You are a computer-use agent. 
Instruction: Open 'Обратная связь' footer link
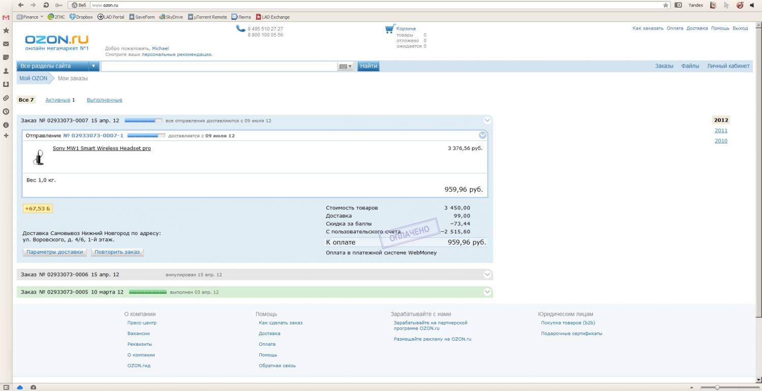click(x=277, y=366)
